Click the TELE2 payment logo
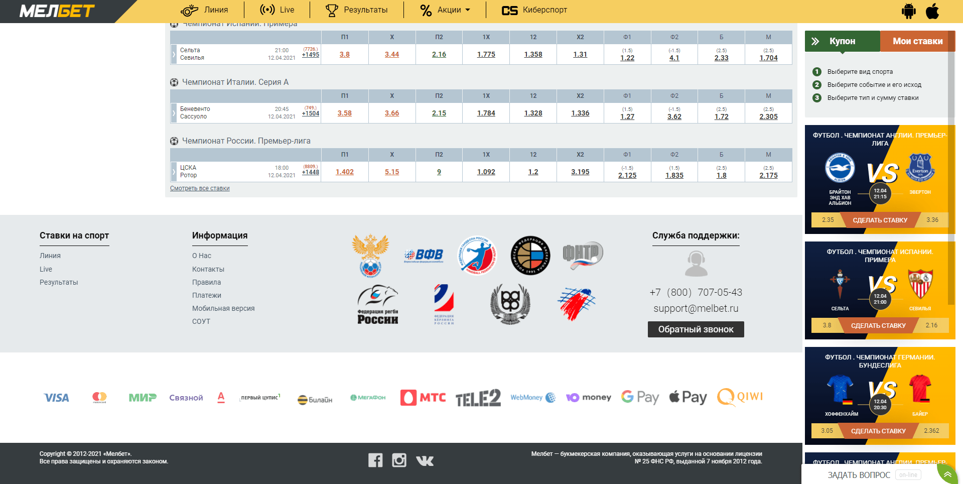The image size is (963, 484). [478, 398]
